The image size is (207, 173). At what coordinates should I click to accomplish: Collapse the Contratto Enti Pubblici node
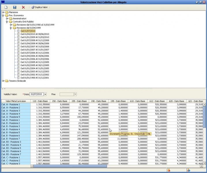click(x=7, y=22)
